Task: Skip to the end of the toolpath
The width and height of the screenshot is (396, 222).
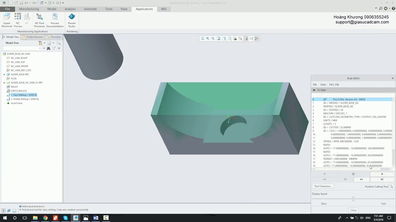Action: tap(382, 179)
